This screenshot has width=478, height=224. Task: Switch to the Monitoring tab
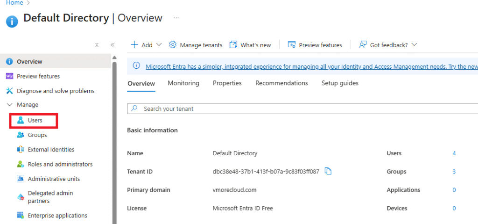183,83
